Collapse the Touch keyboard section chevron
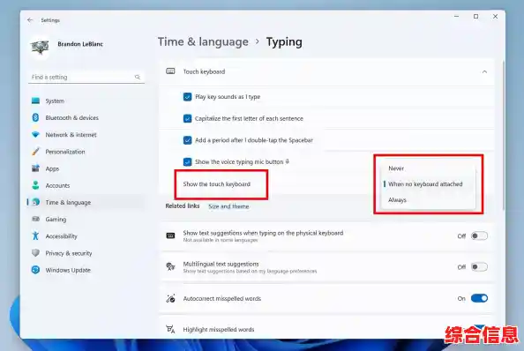524x351 pixels. pyautogui.click(x=484, y=71)
